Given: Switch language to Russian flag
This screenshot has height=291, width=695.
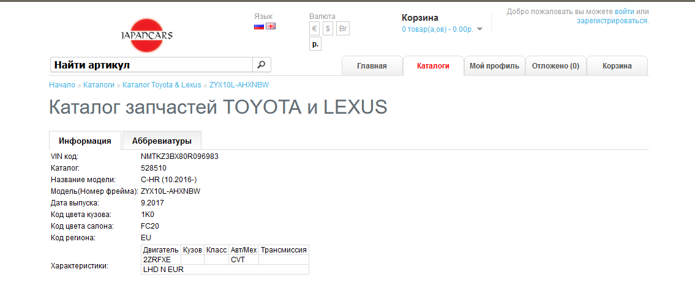Looking at the screenshot, I should tap(259, 26).
